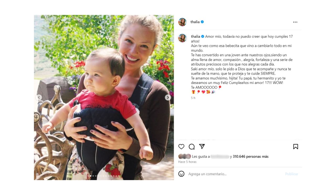Click the thalia avatar in post header
The height and width of the screenshot is (189, 336).
click(x=182, y=22)
